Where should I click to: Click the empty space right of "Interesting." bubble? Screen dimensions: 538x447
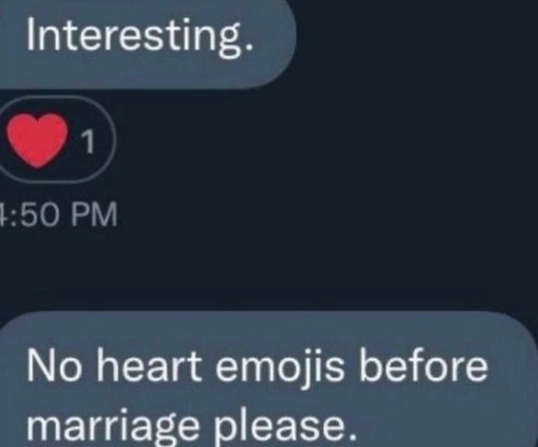[x=413, y=39]
